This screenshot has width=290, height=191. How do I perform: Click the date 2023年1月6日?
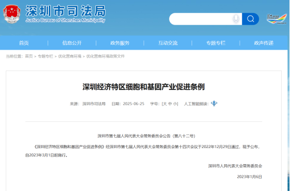pos(250,177)
